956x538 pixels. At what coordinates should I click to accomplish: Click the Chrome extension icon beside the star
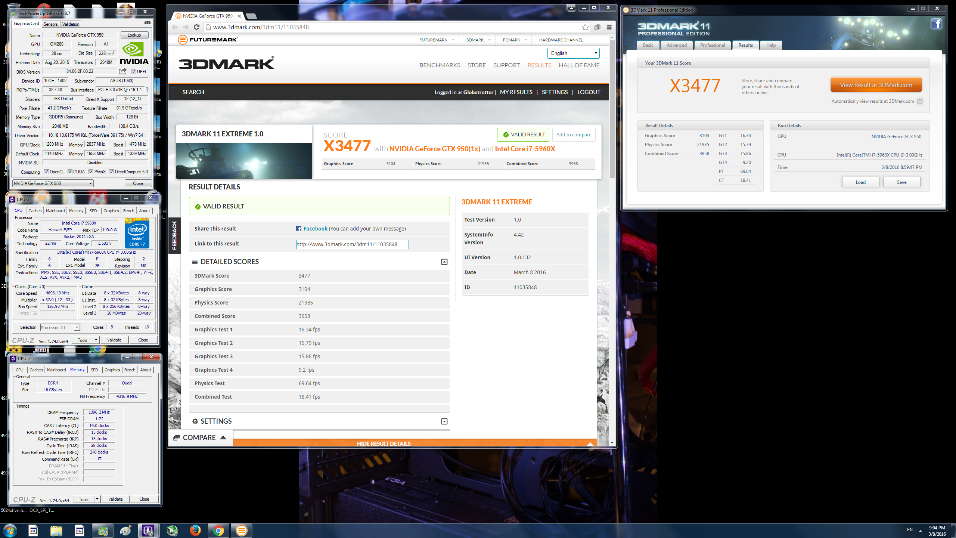pyautogui.click(x=597, y=27)
